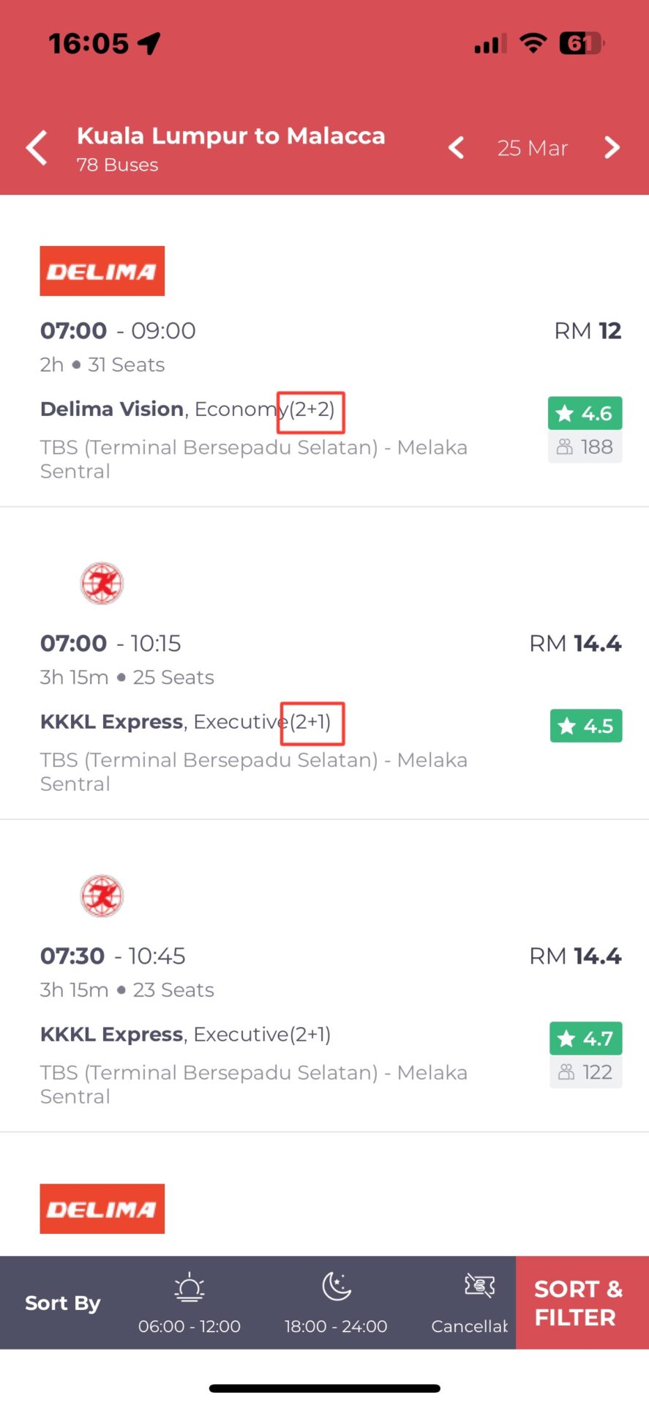649x1406 pixels.
Task: Toggle the 06:00 - 12:00 morning filter
Action: tap(190, 1303)
